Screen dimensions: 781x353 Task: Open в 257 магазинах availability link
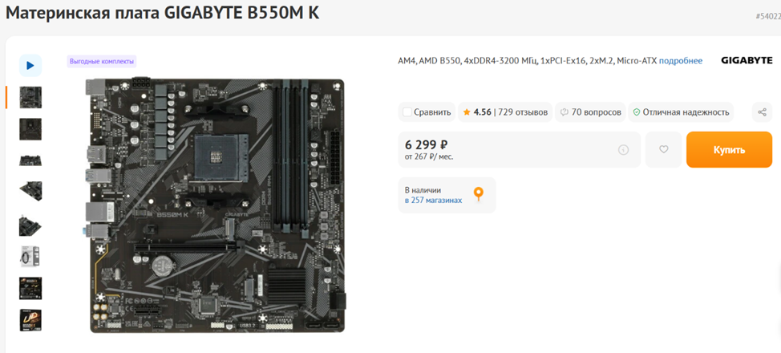pos(433,200)
